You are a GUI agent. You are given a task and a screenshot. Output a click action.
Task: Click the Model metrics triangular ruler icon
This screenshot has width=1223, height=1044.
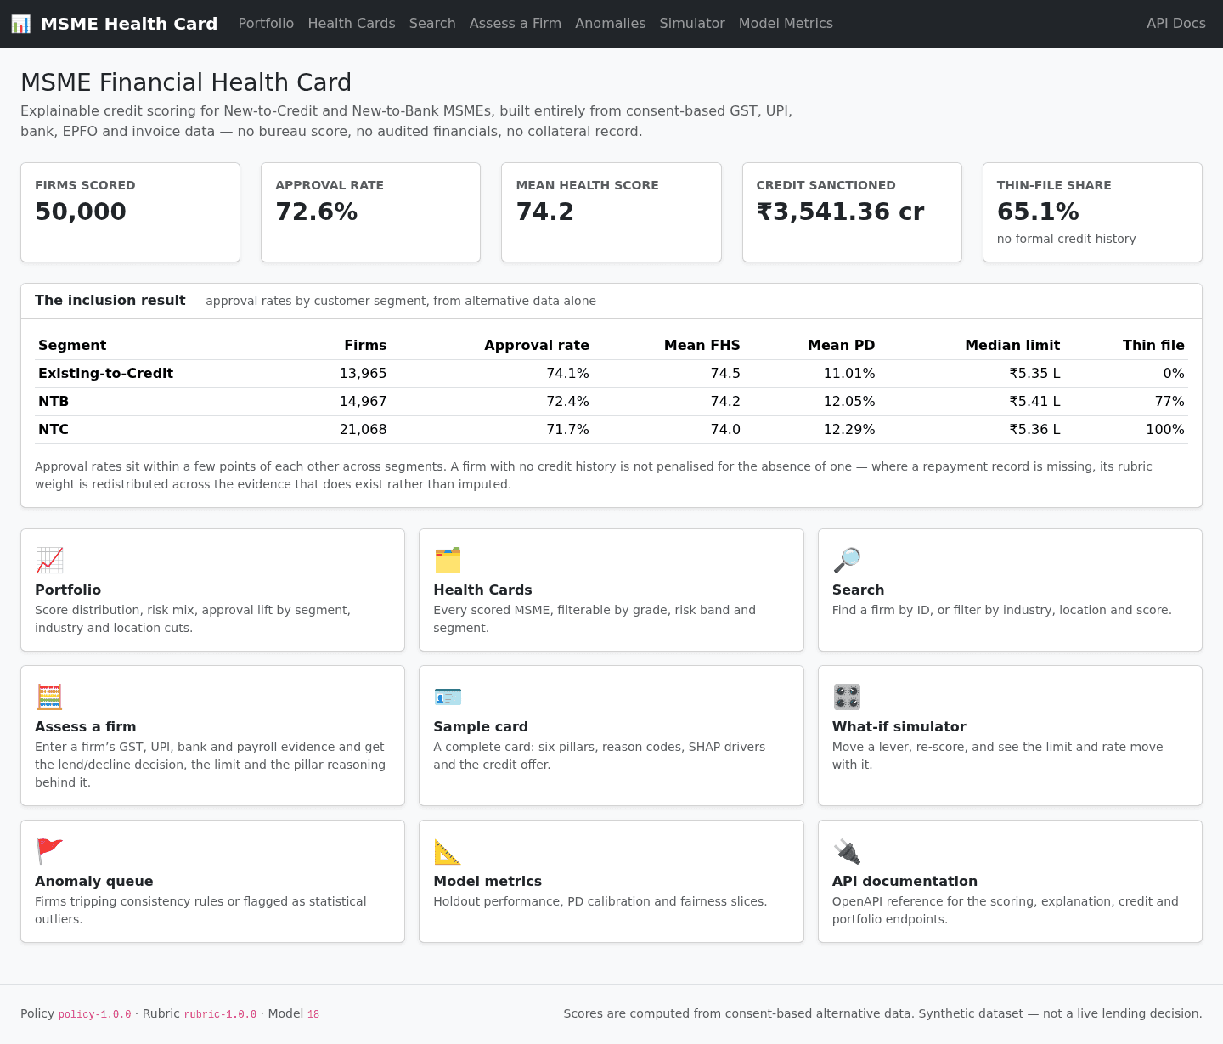448,851
